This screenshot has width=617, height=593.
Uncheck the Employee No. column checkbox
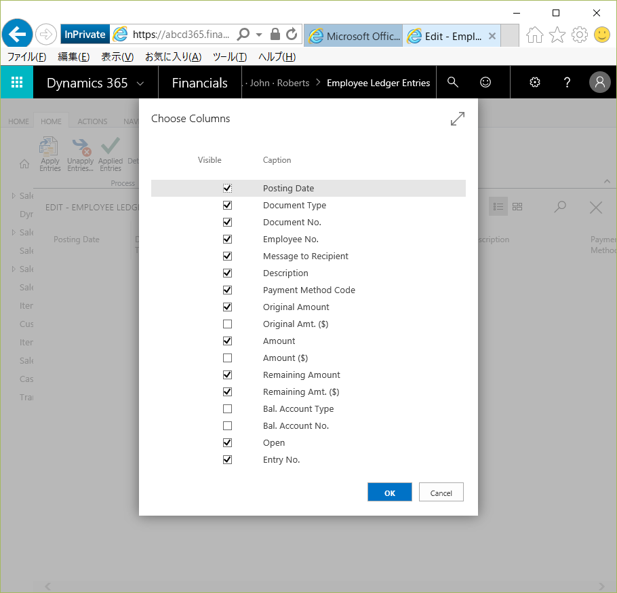click(227, 239)
